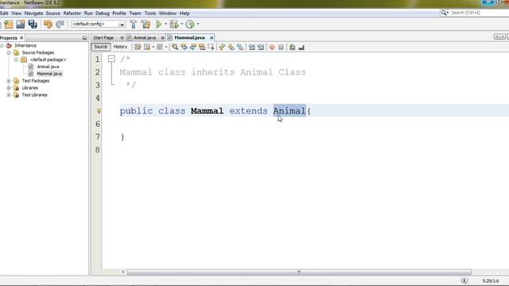Click Find Previous Occurrence icon
The width and height of the screenshot is (509, 286).
(x=184, y=48)
